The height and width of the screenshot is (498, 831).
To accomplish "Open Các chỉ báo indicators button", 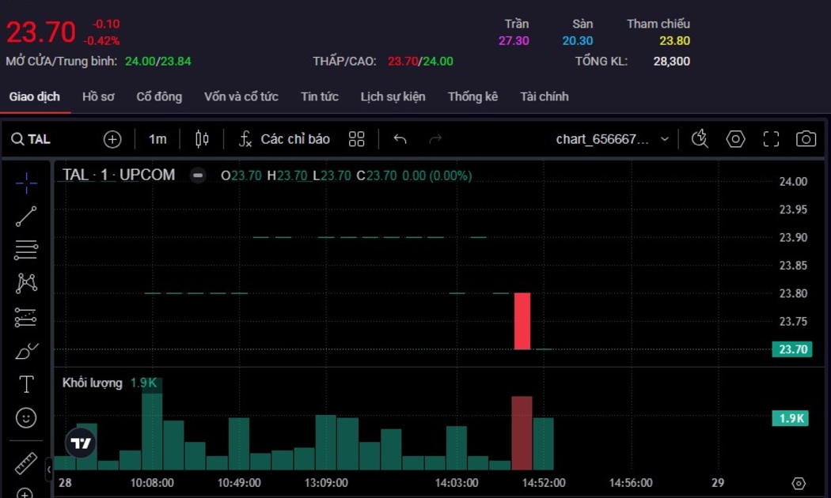I will pos(284,139).
